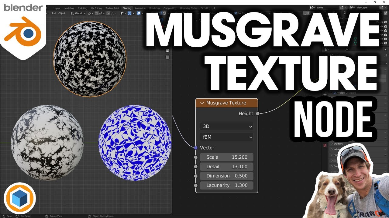
Task: Switch to camera view in the viewport
Action: pyautogui.click(x=167, y=51)
